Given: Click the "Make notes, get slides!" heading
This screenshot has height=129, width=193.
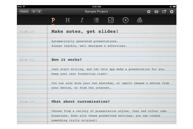Looking at the screenshot, I should [85, 31].
